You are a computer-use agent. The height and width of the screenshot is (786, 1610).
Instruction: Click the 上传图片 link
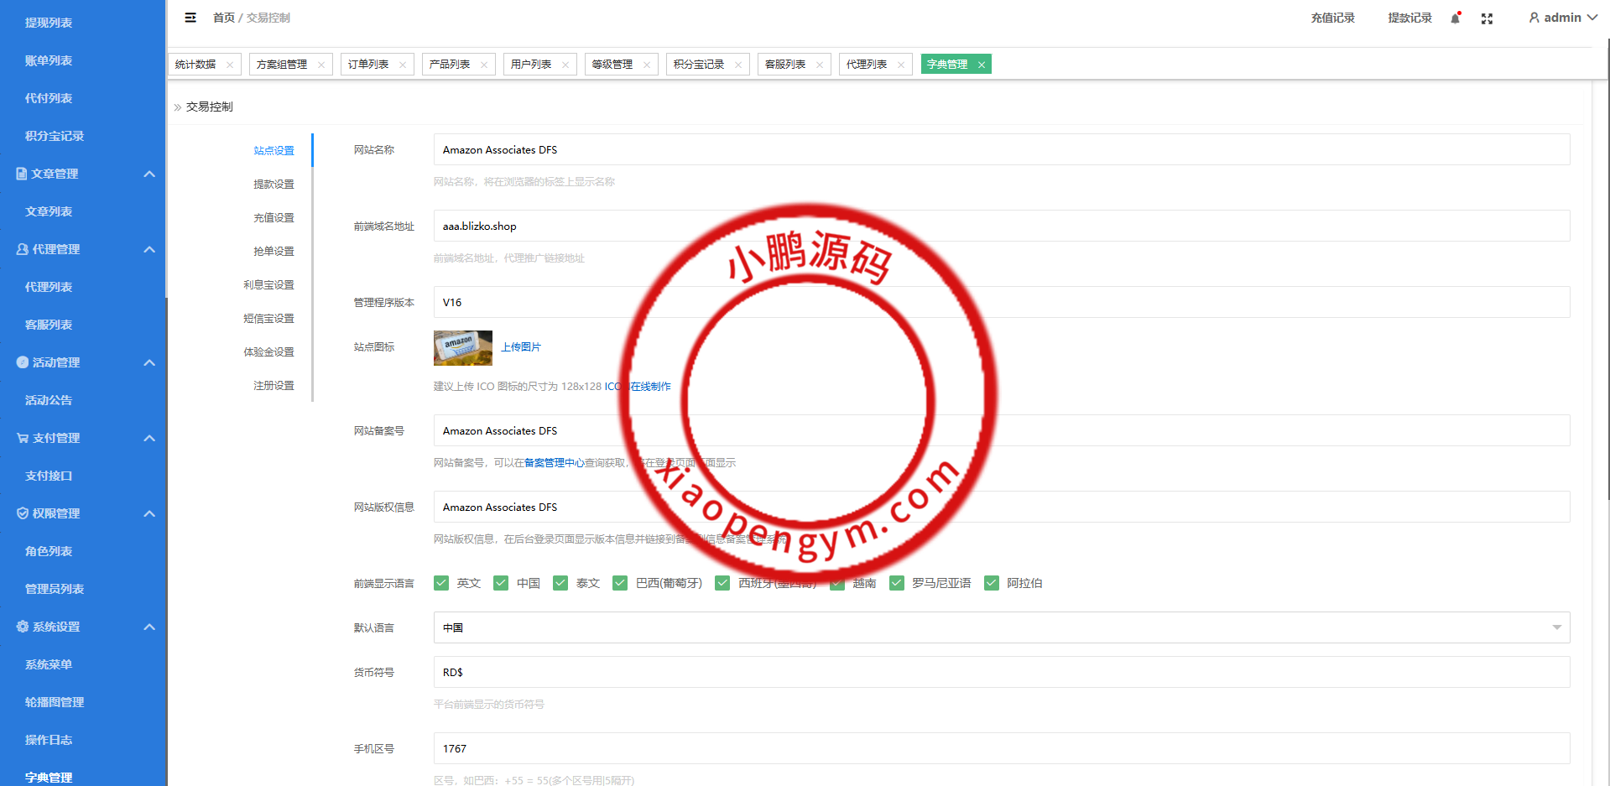tap(521, 347)
